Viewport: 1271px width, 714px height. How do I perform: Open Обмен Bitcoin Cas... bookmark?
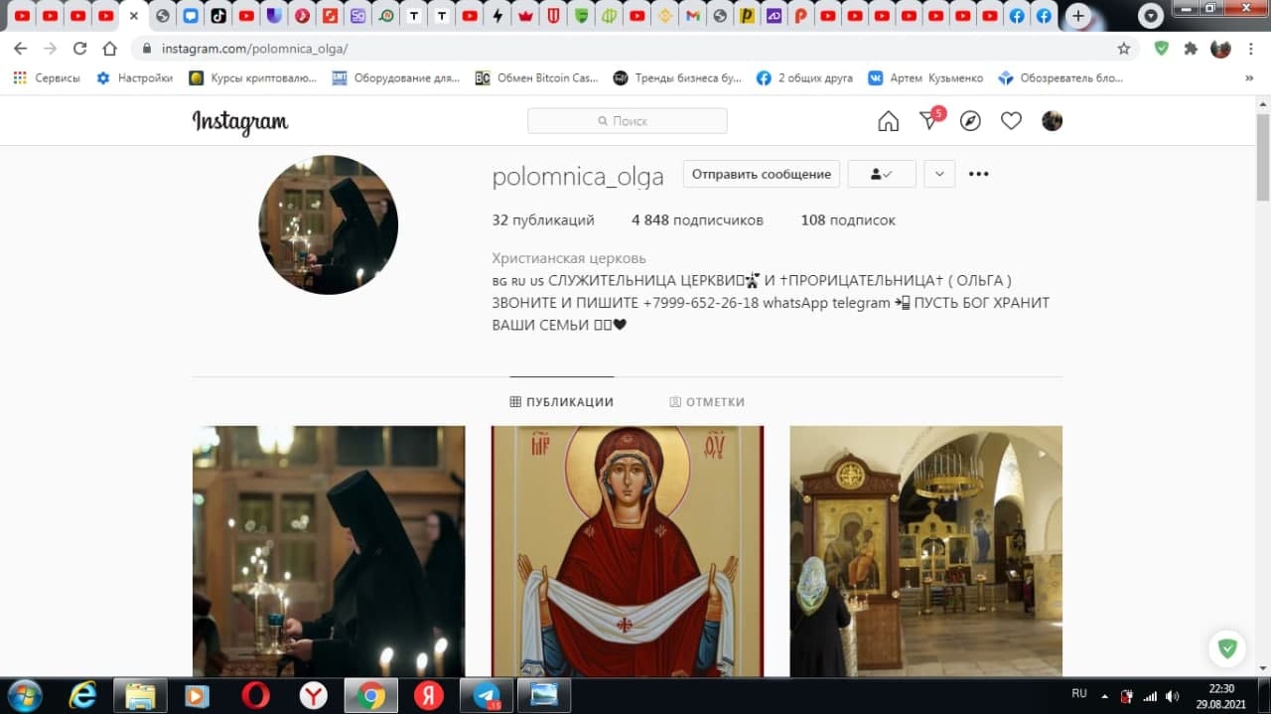click(x=537, y=77)
